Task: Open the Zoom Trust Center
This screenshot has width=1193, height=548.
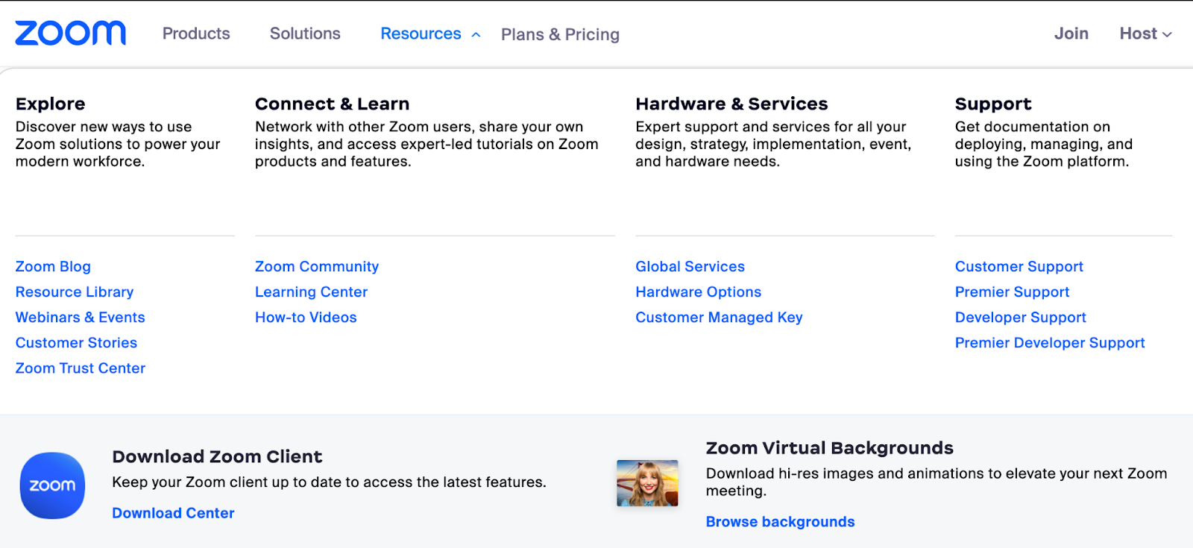Action: click(x=81, y=368)
